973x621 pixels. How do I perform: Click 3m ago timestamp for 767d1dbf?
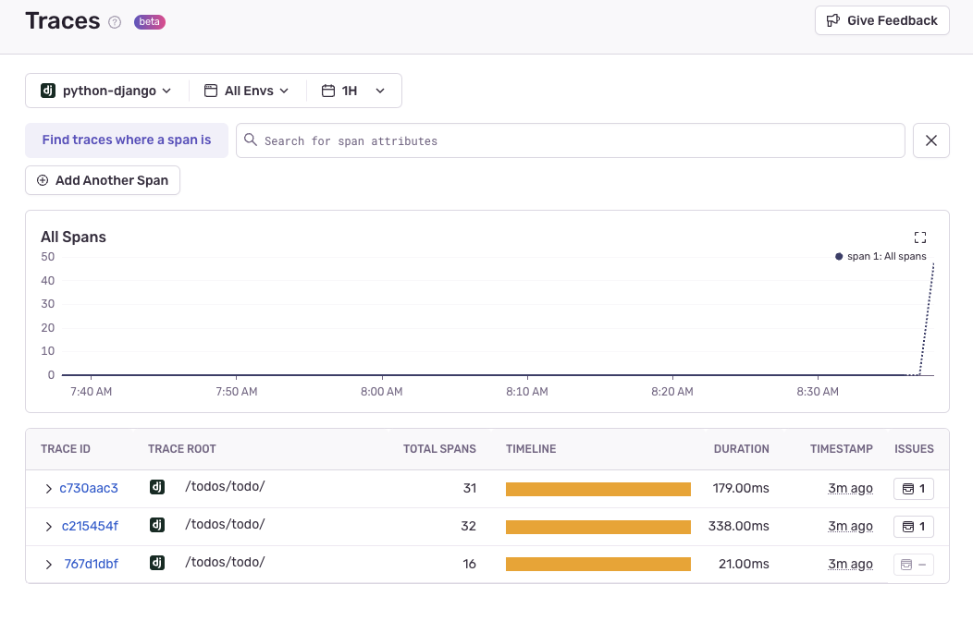point(850,564)
